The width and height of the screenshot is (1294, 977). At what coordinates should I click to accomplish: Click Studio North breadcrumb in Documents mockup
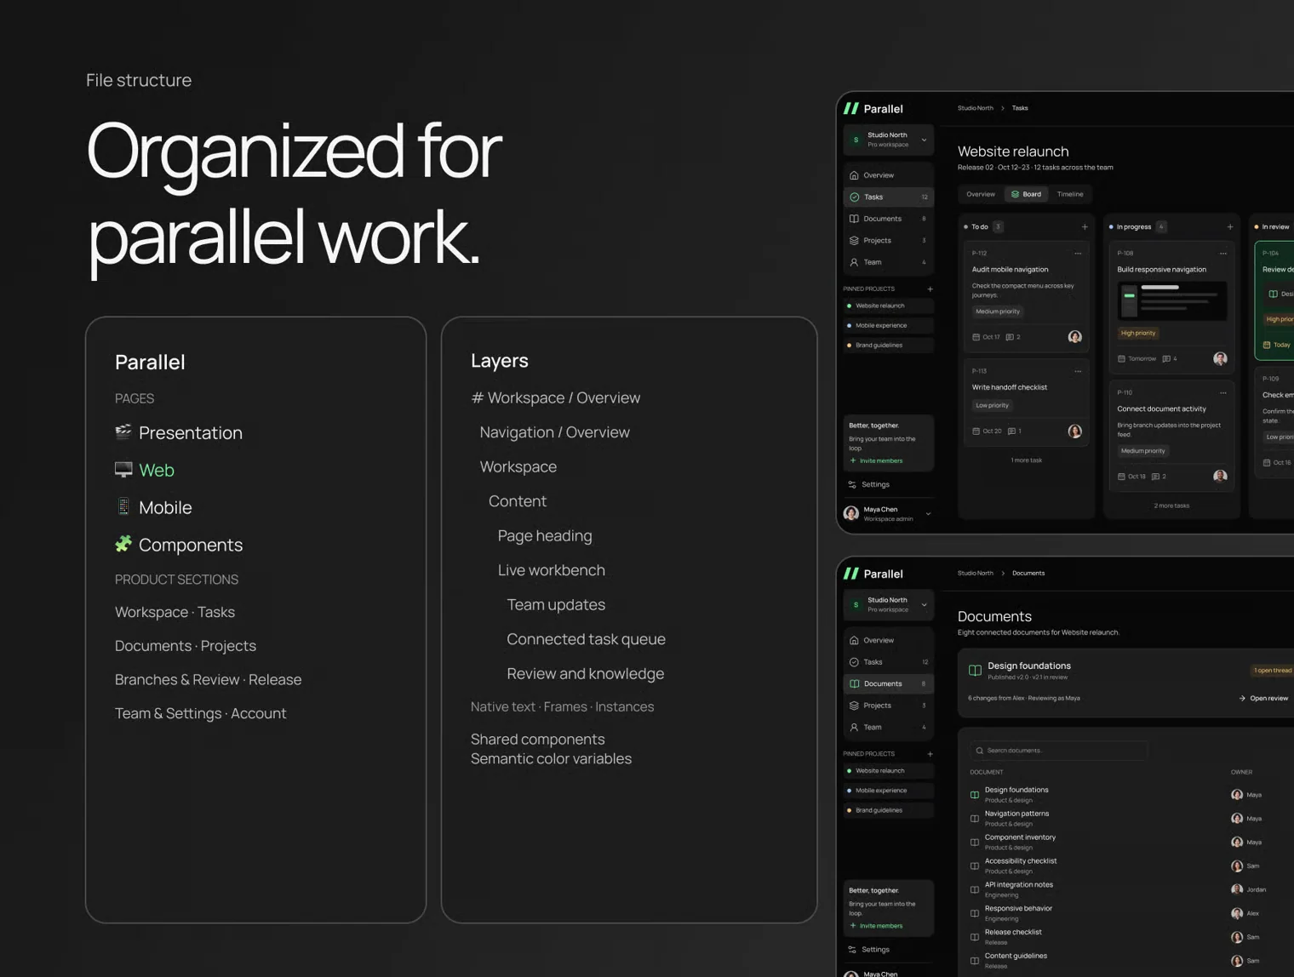[x=975, y=574]
